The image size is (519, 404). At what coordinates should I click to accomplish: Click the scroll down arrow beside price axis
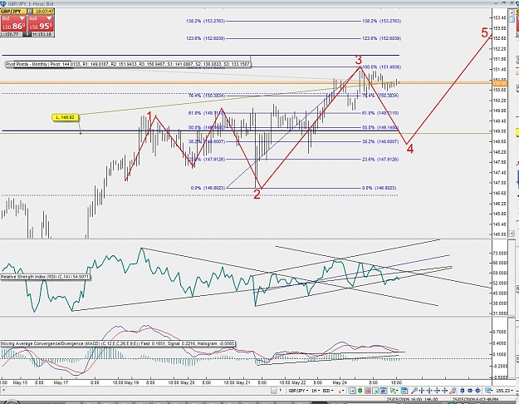[512, 234]
